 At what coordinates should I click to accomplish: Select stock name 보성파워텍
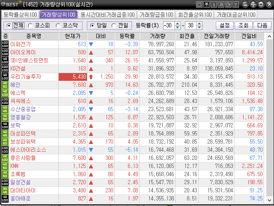[x=23, y=141]
